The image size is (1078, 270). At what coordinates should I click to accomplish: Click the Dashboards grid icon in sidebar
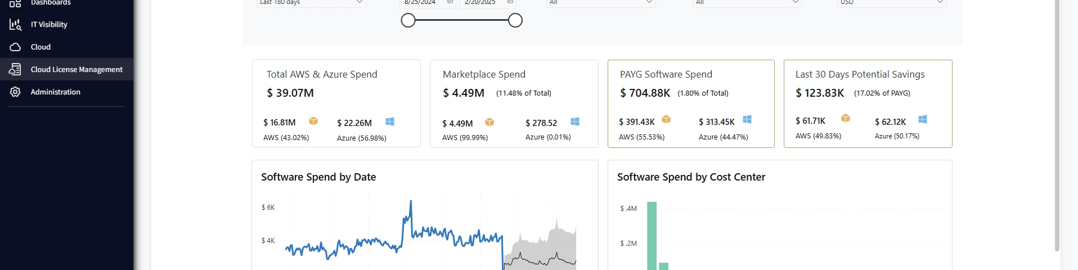point(15,3)
